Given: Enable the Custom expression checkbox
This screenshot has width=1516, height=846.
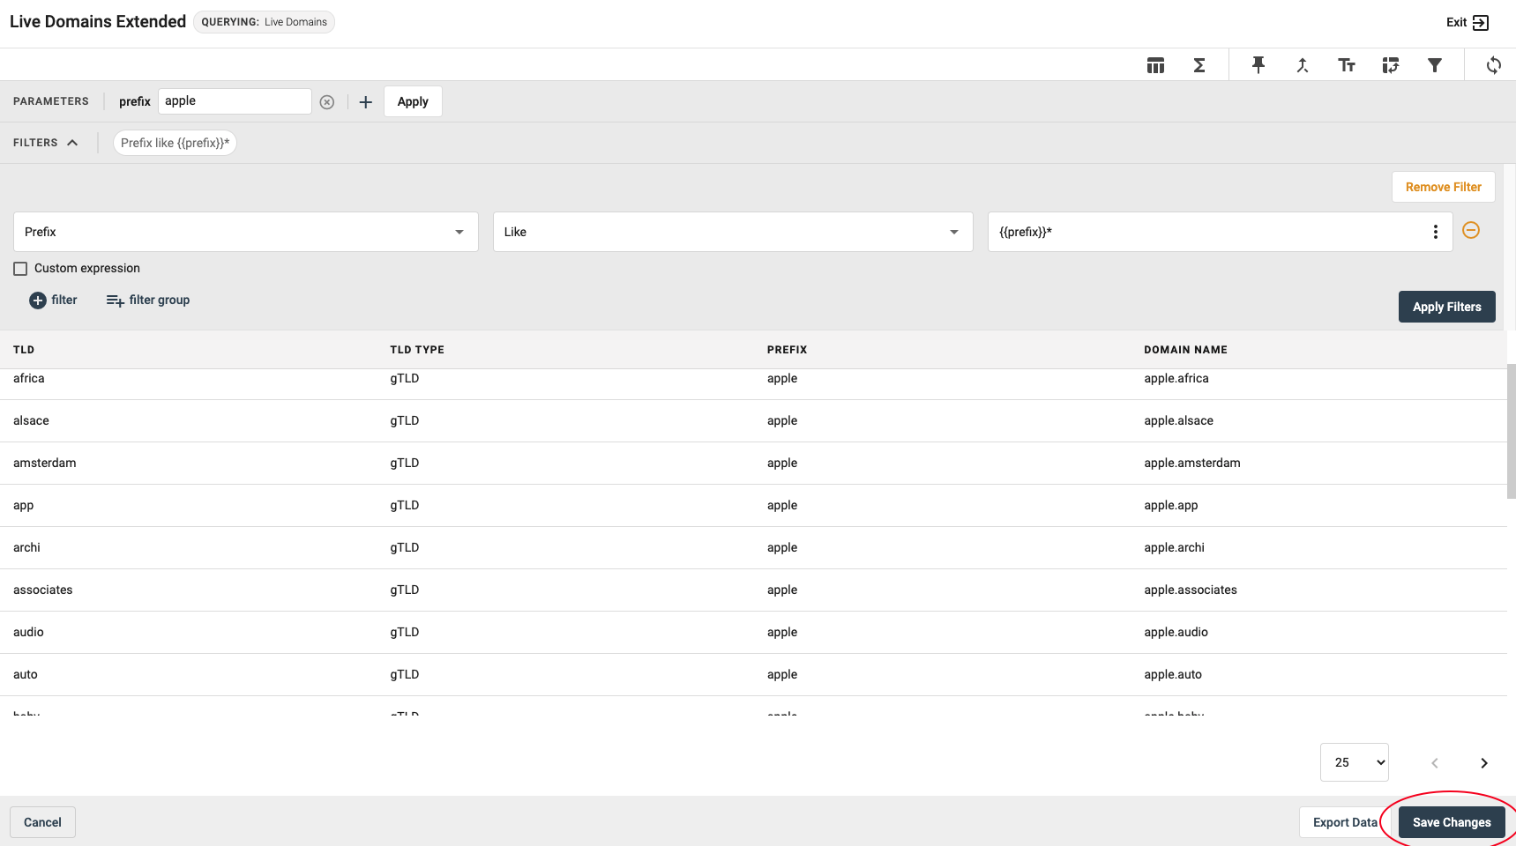Looking at the screenshot, I should [20, 269].
